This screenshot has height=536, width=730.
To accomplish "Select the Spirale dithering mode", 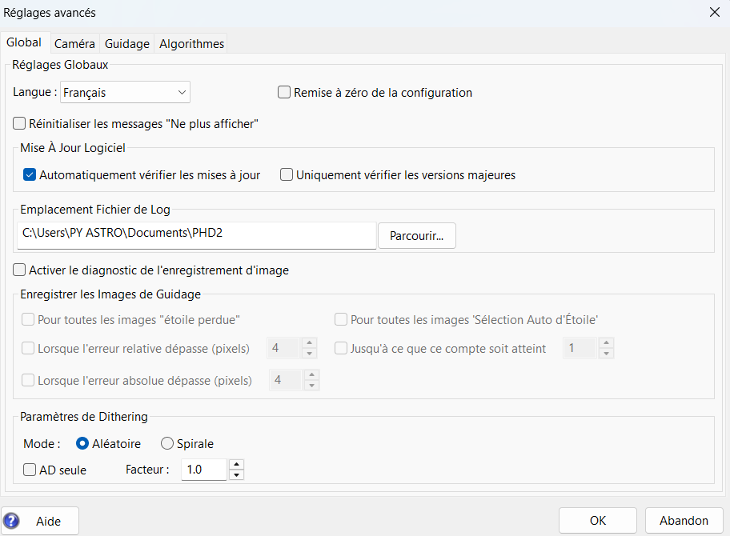I will point(167,444).
